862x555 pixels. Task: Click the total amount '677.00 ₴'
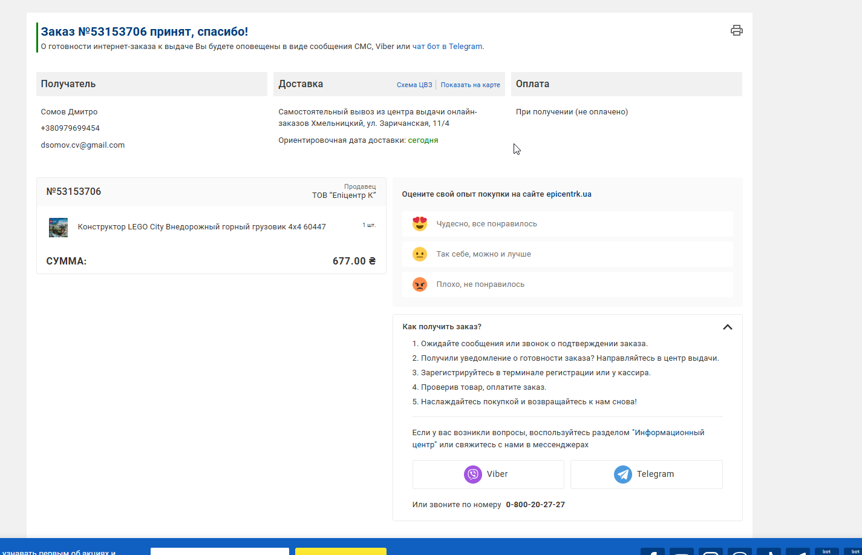[354, 261]
